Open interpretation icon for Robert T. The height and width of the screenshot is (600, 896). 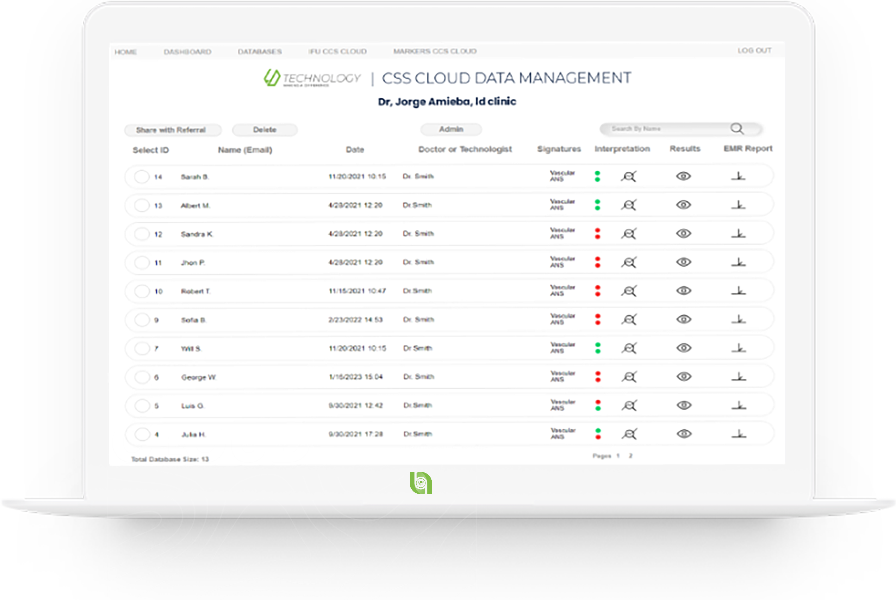628,291
